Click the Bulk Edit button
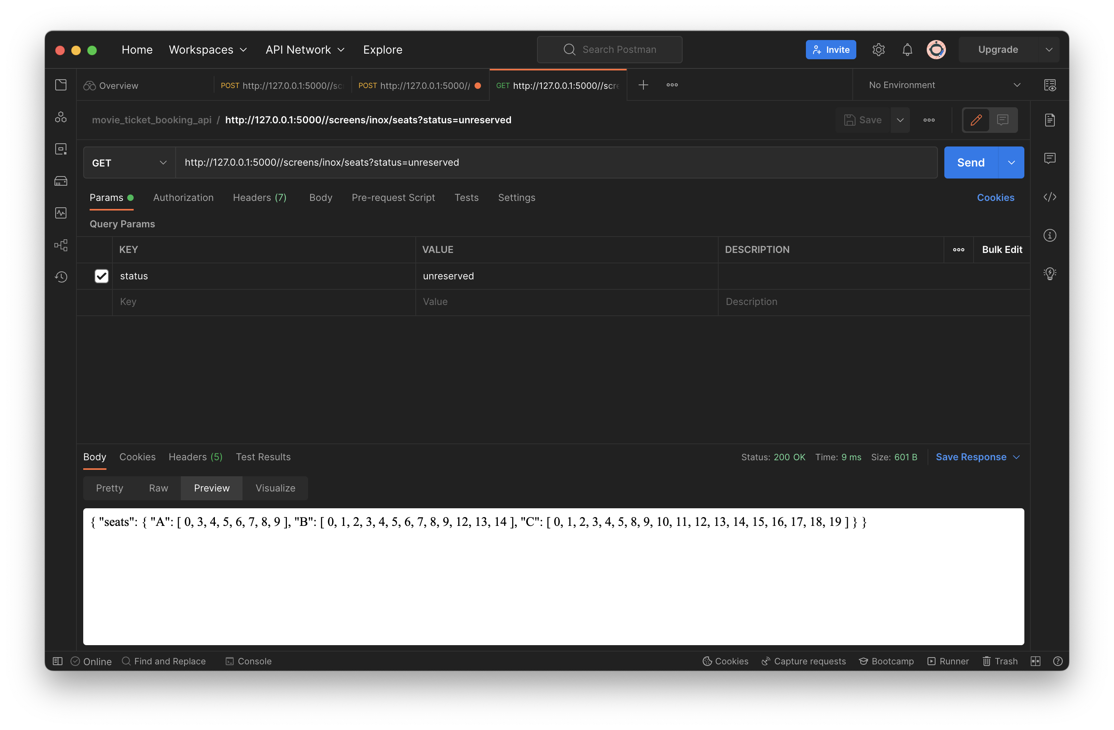 1002,250
